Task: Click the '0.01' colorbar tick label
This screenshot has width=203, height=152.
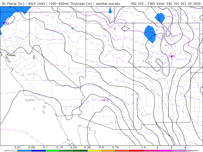Action: pos(18,147)
